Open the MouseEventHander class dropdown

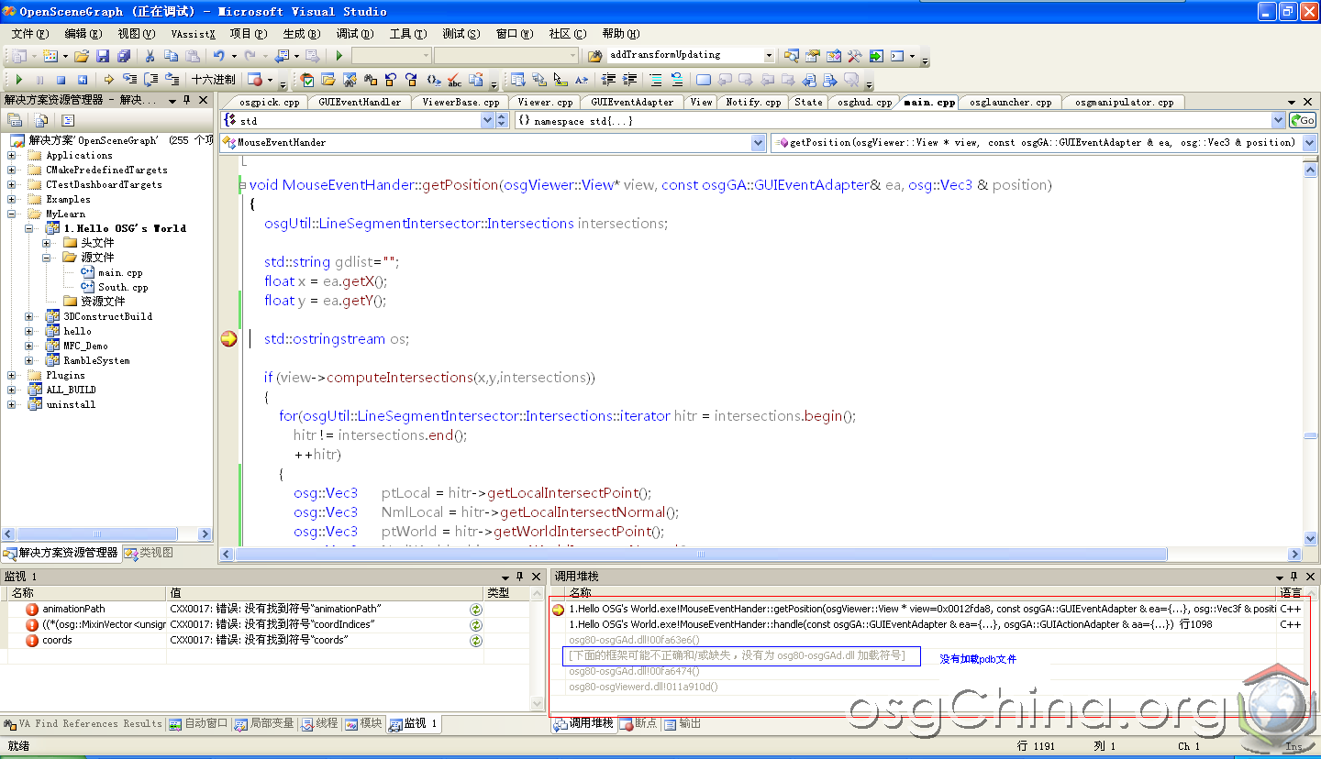[758, 142]
